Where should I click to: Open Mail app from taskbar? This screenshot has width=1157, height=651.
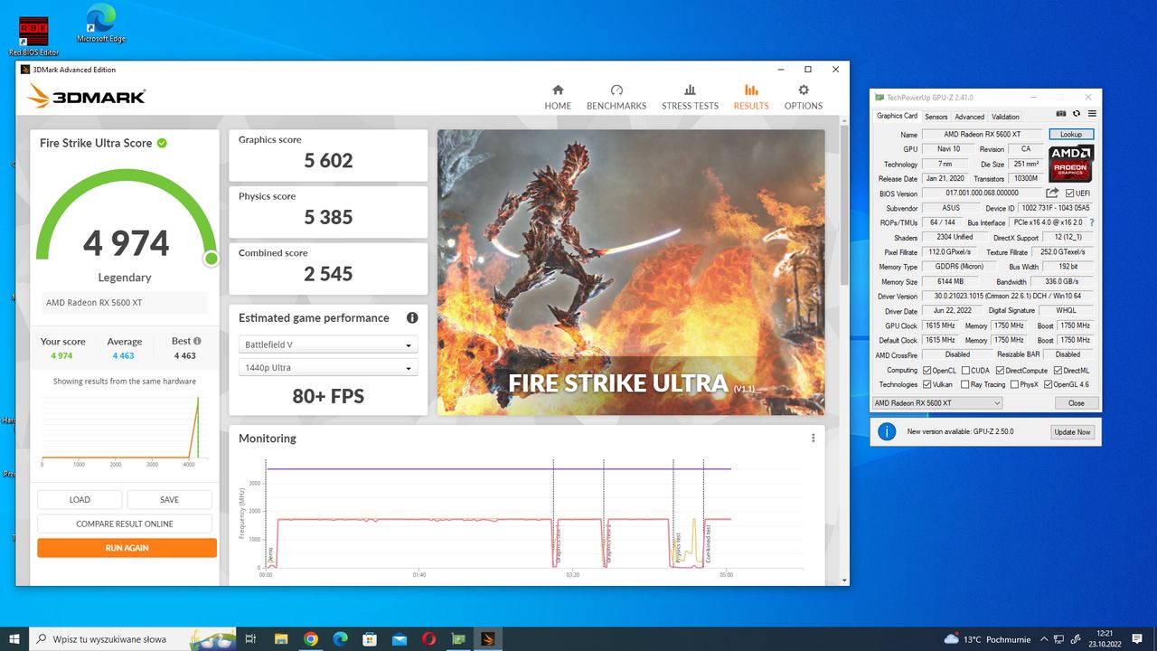click(x=399, y=638)
